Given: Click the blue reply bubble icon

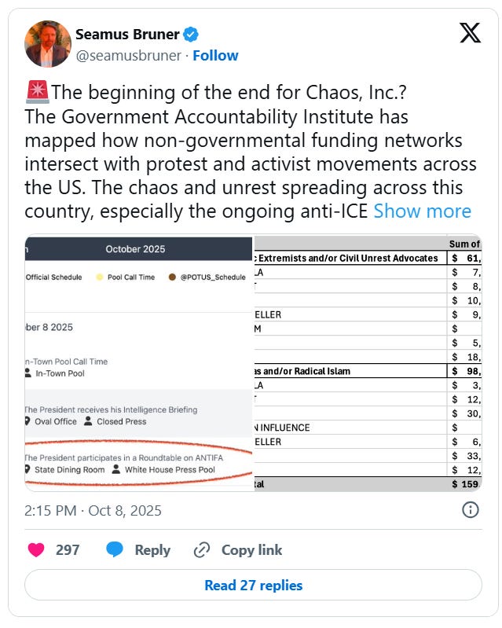Looking at the screenshot, I should click(115, 549).
